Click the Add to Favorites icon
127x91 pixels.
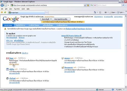tap(5, 12)
